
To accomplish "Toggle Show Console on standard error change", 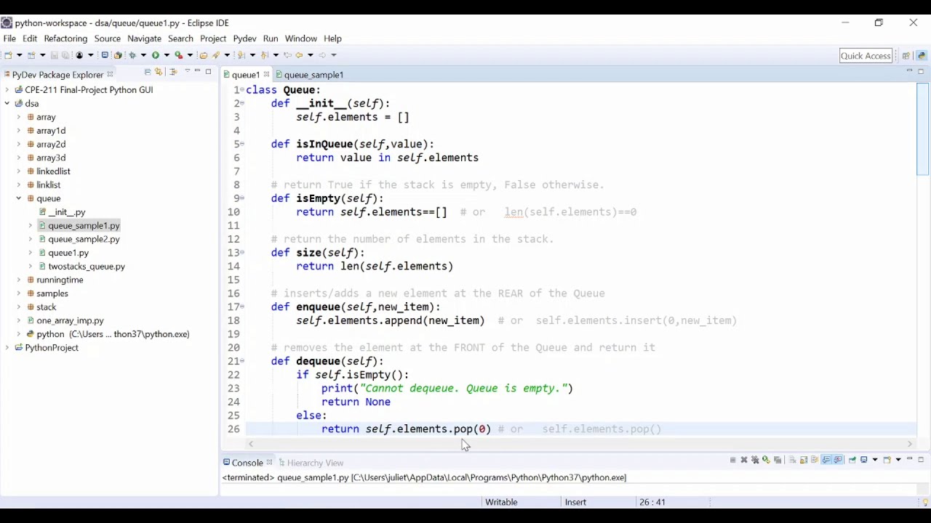I will [x=838, y=460].
